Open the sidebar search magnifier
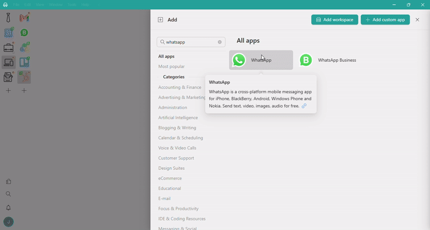This screenshot has height=230, width=430. tap(9, 194)
